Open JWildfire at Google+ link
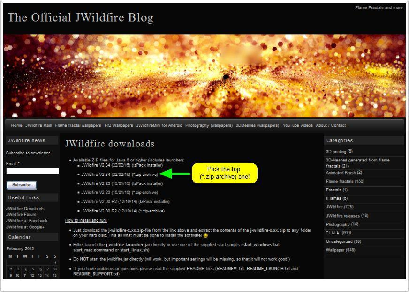The width and height of the screenshot is (409, 292). tap(25, 227)
